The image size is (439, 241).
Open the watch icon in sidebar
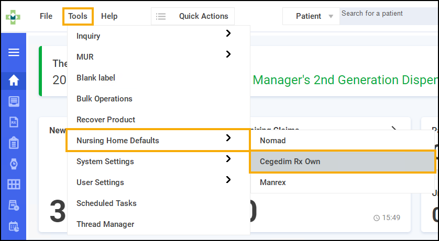14,164
